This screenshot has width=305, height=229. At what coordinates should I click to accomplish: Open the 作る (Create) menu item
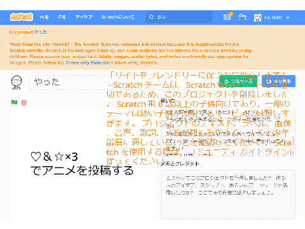(44, 17)
